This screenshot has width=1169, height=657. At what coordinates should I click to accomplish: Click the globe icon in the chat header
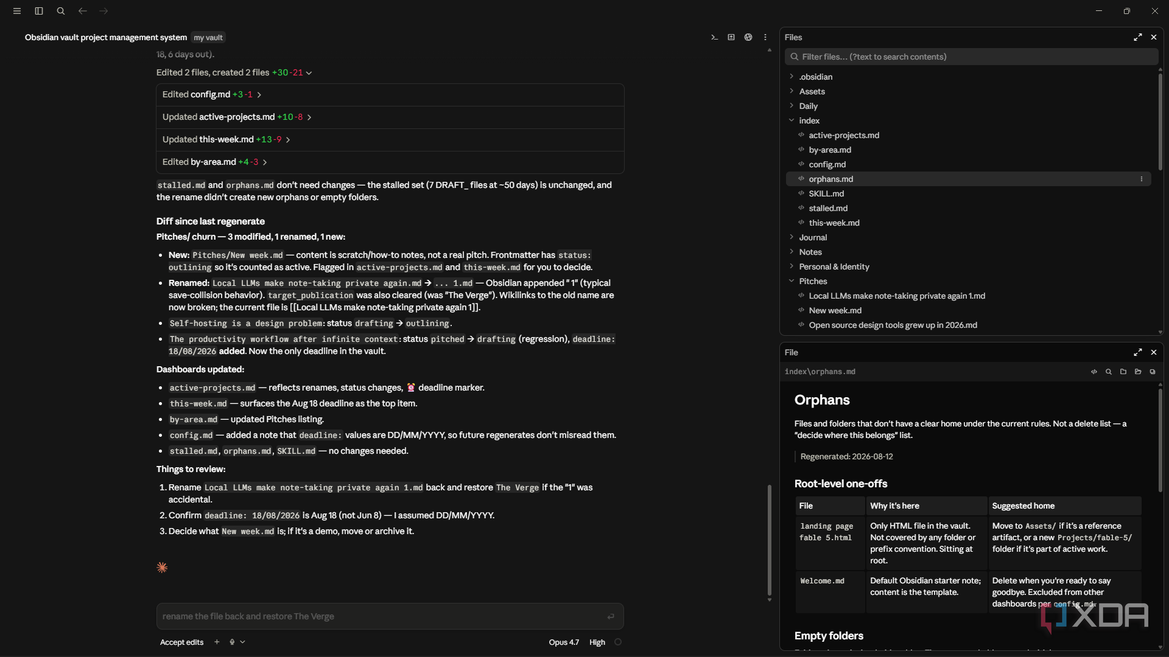coord(748,37)
